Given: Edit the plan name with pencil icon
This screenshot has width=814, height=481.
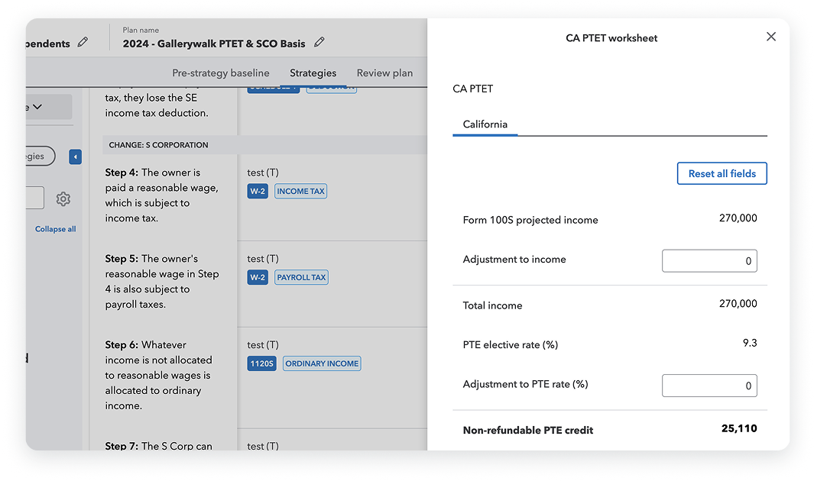Looking at the screenshot, I should click(x=319, y=42).
